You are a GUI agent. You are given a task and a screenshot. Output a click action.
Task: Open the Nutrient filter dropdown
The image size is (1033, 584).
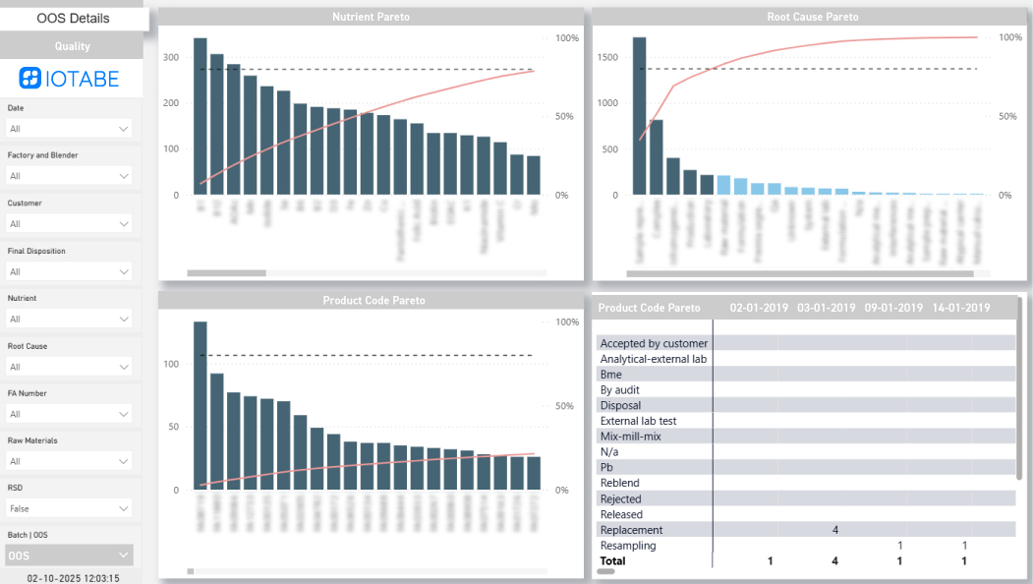(x=68, y=319)
